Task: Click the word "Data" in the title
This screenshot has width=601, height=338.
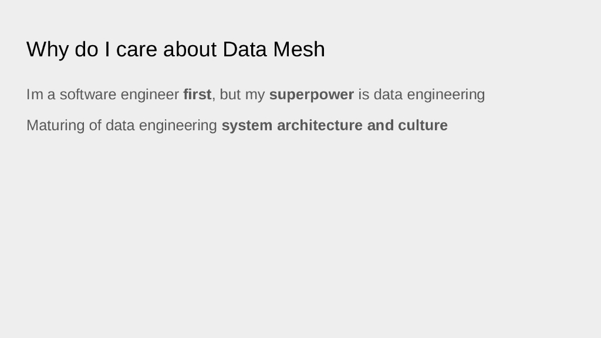Action: pos(245,49)
